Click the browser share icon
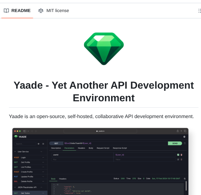 [178, 131]
